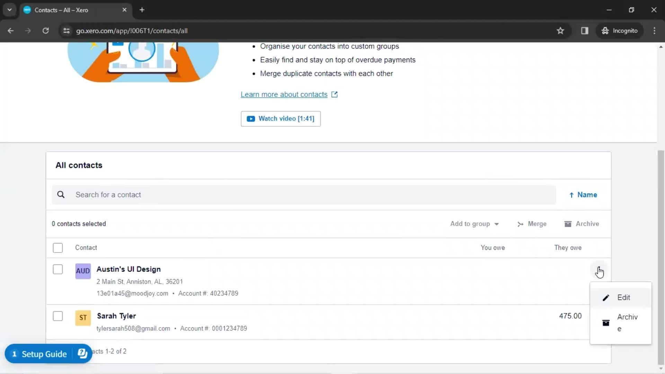Click the contacts illustration image
This screenshot has width=665, height=374.
pos(143,62)
